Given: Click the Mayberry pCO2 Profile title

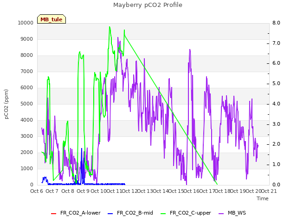Looking at the screenshot, I should pos(148,5).
